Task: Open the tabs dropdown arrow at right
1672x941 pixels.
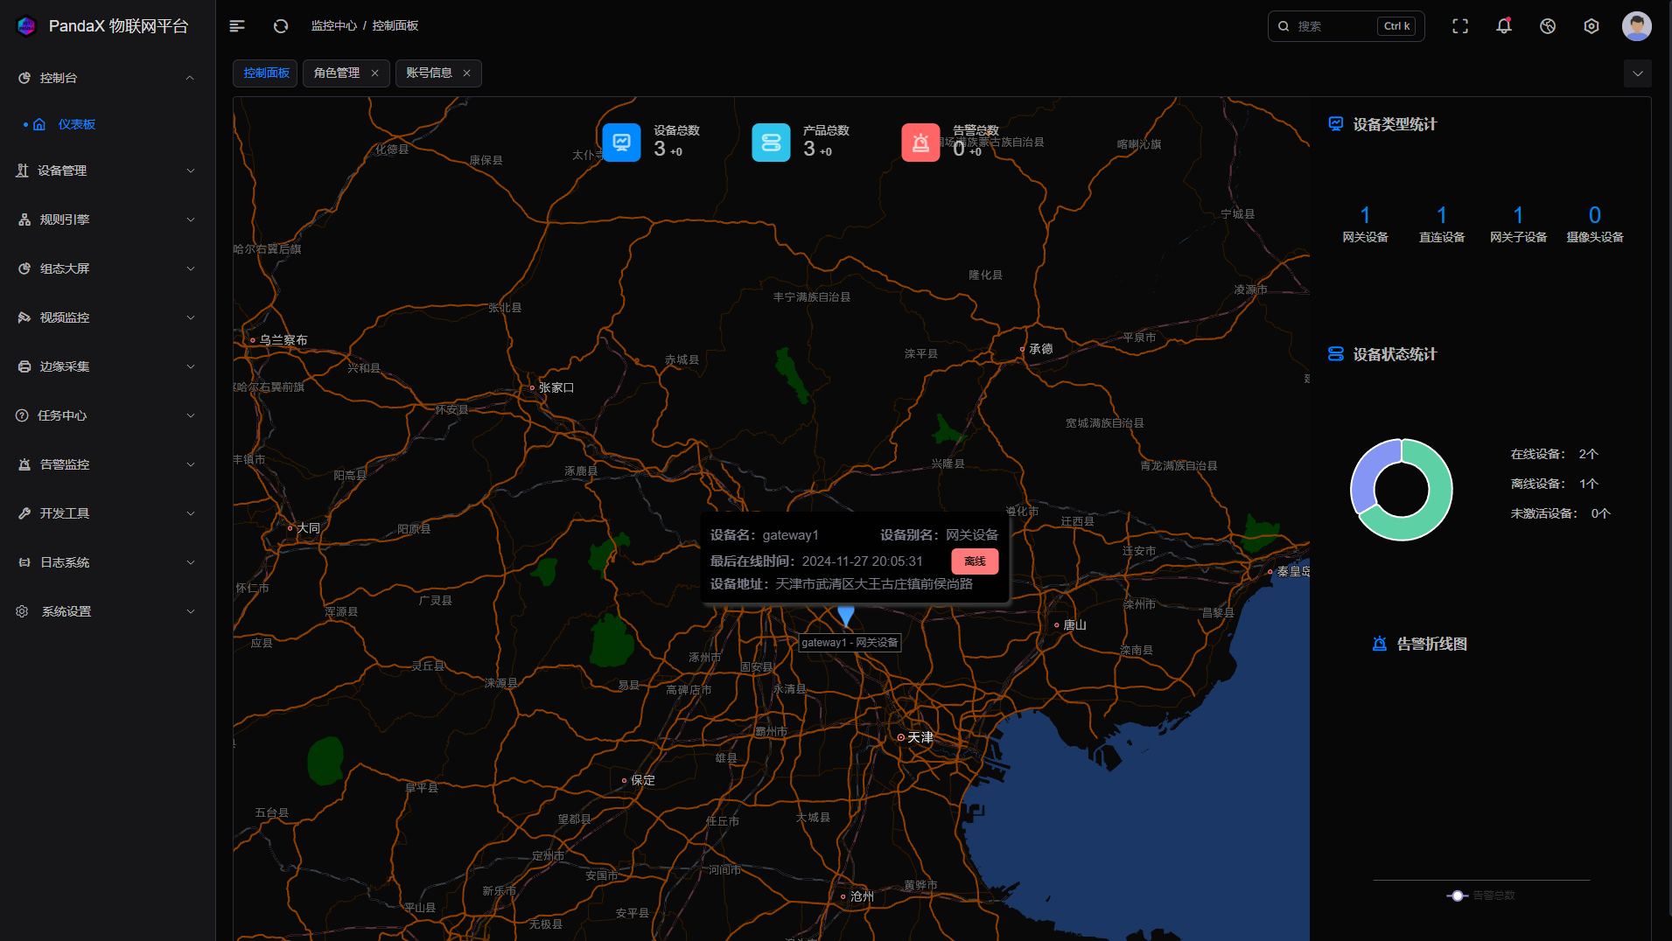Action: tap(1638, 73)
